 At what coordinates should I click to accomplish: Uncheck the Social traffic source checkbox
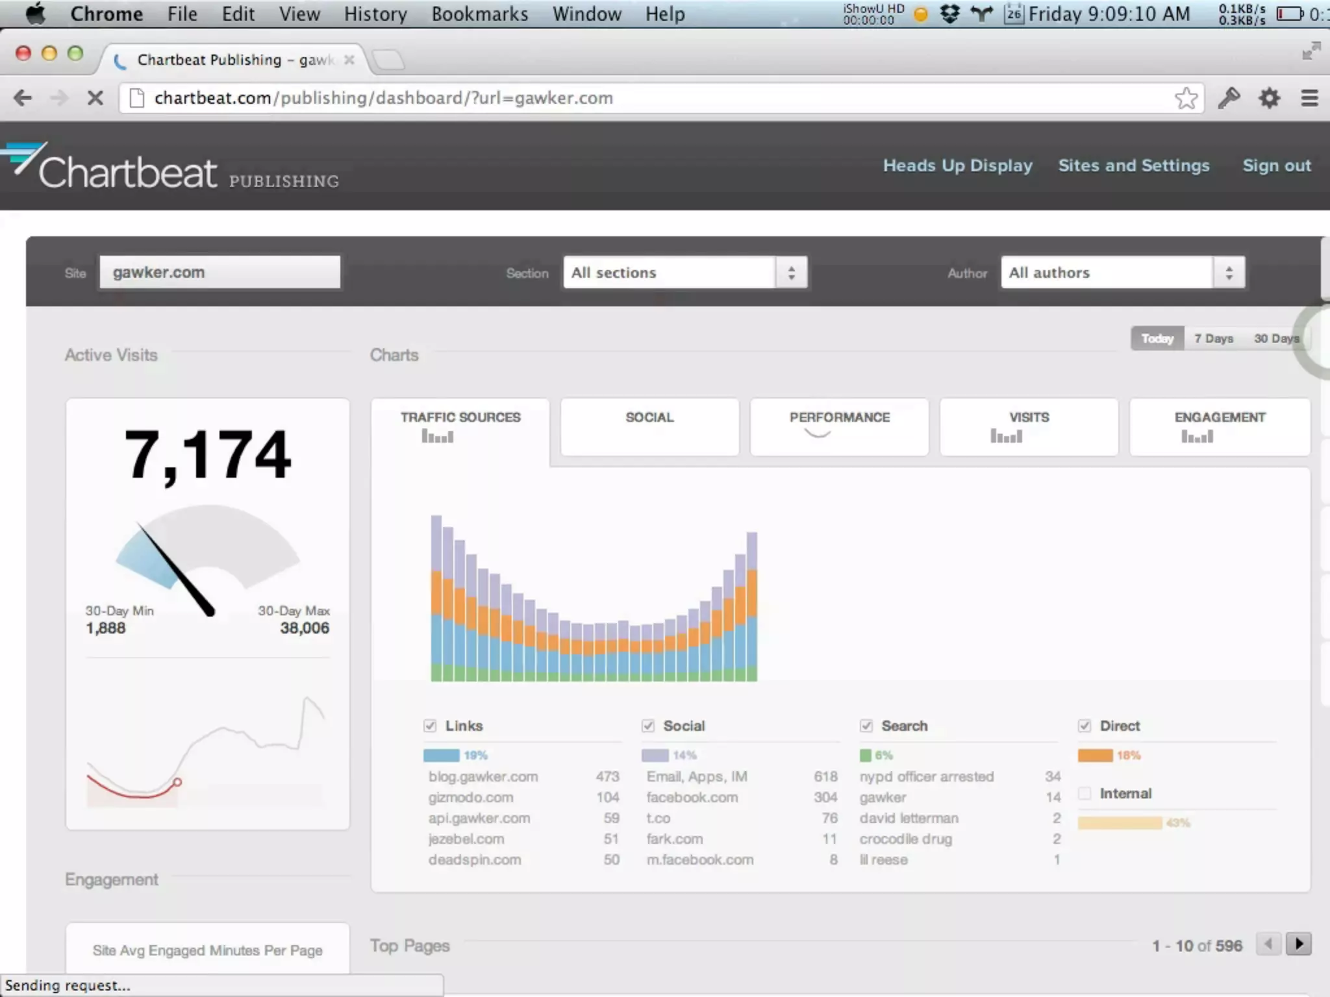pos(648,726)
